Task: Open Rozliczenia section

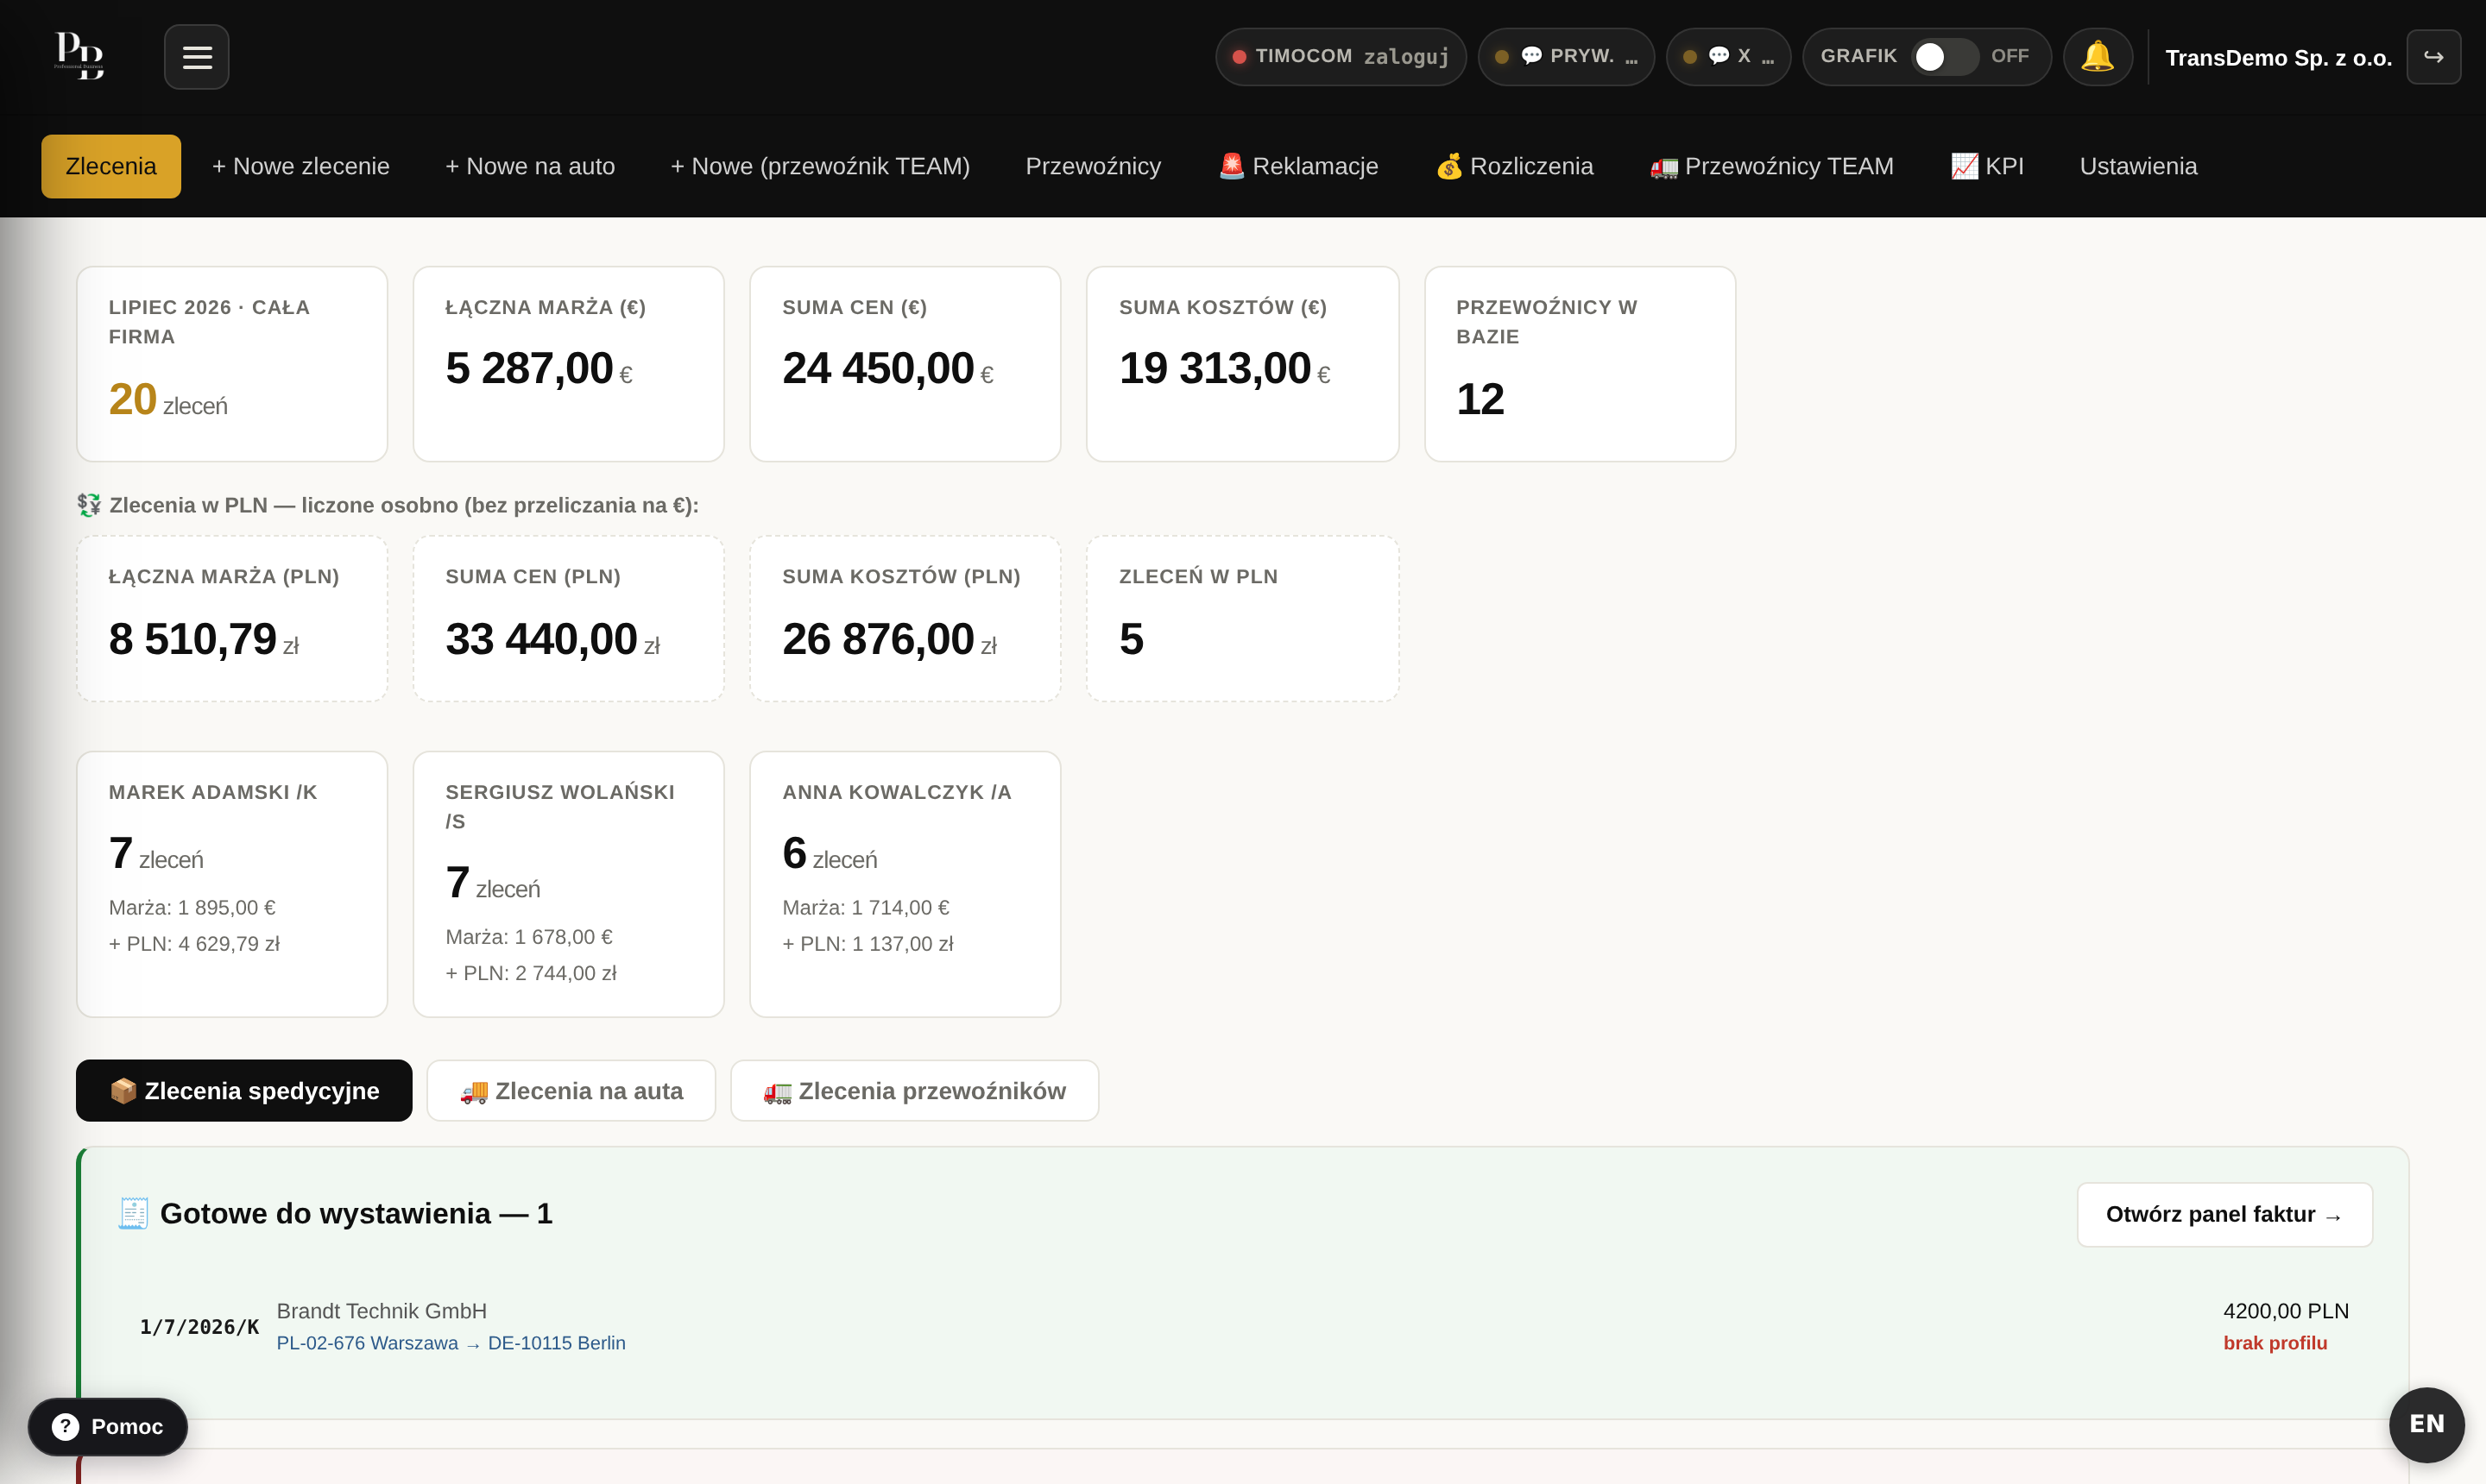Action: [1513, 166]
